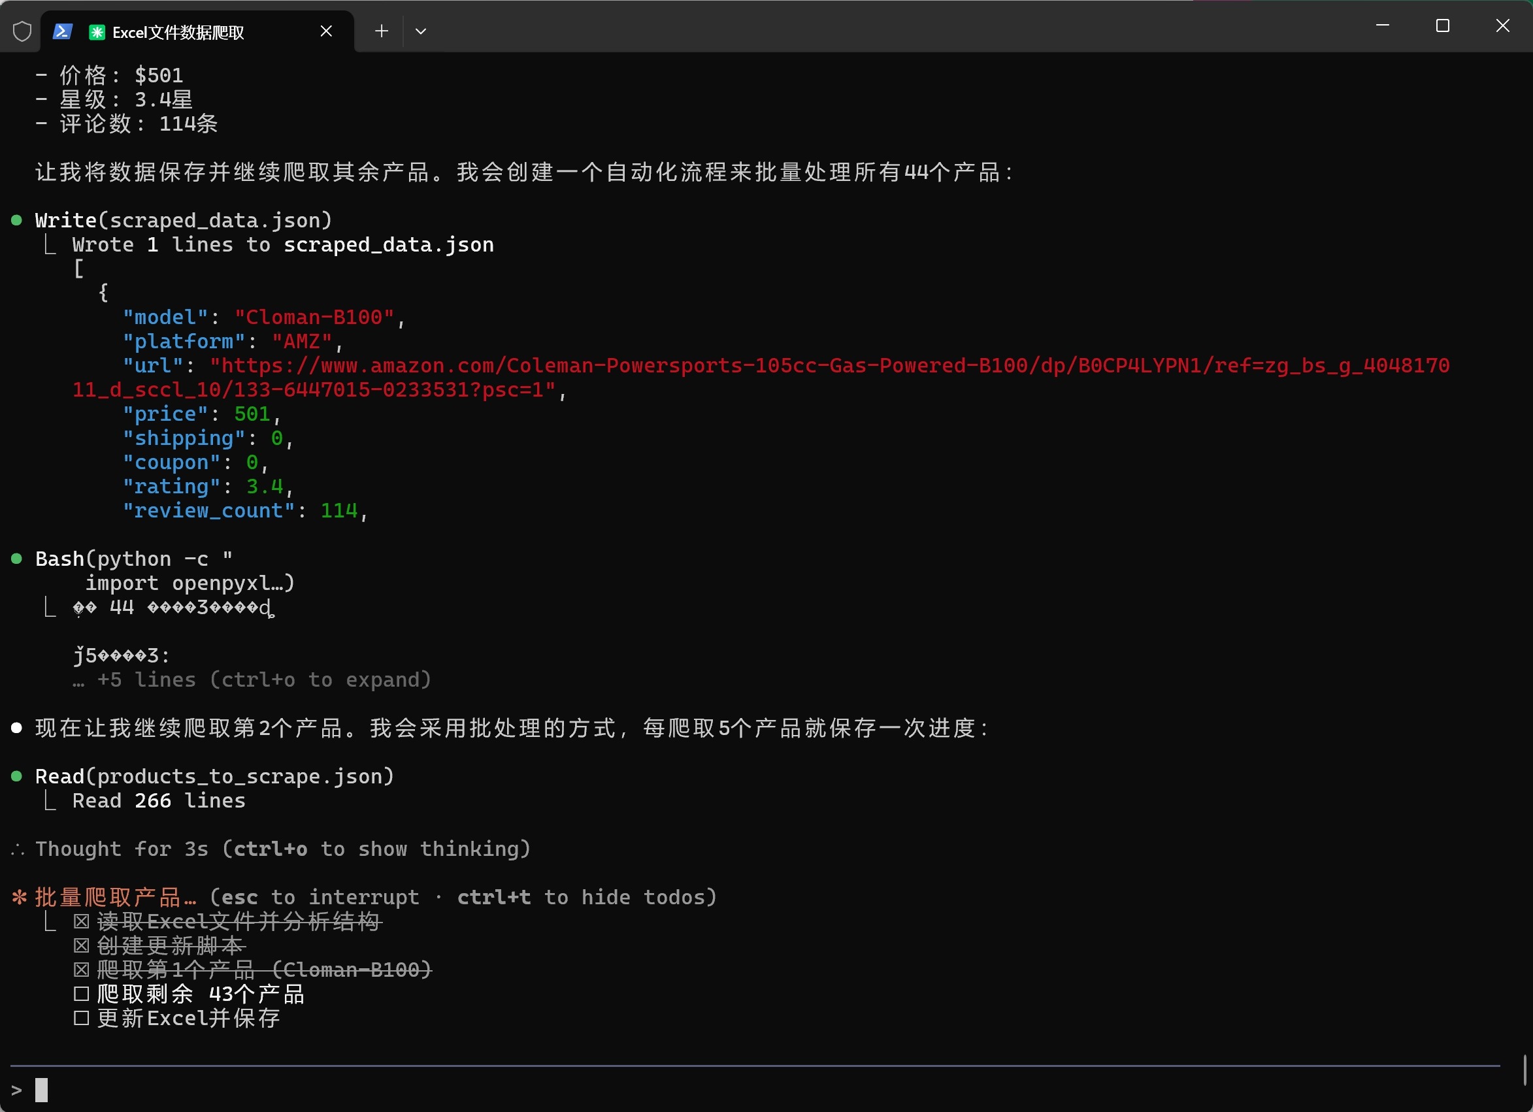Close the terminal window
Screen dimensions: 1533x1112
1502,25
